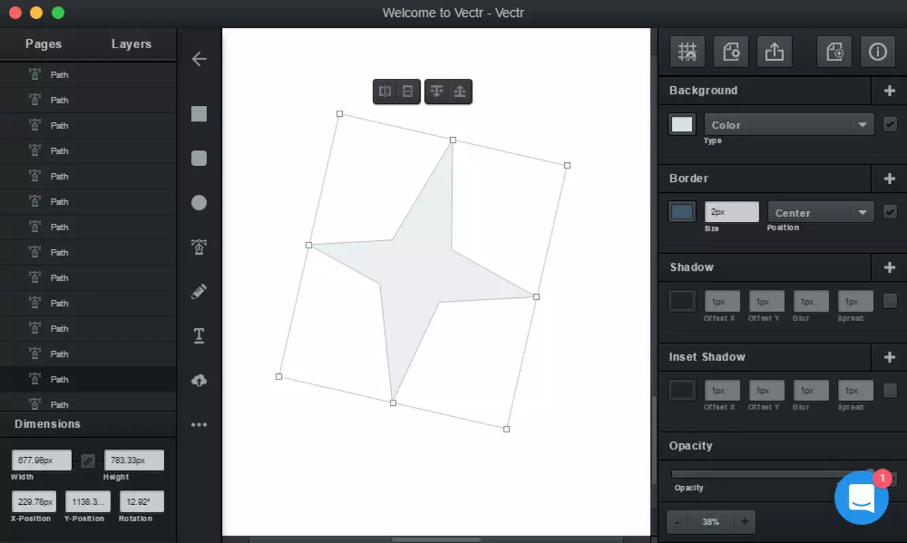Image resolution: width=907 pixels, height=543 pixels.
Task: Toggle the Background color checkbox
Action: [x=890, y=124]
